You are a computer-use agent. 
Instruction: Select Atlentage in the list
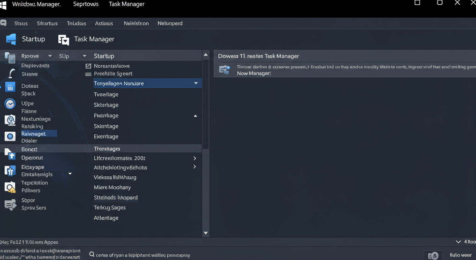click(x=106, y=218)
